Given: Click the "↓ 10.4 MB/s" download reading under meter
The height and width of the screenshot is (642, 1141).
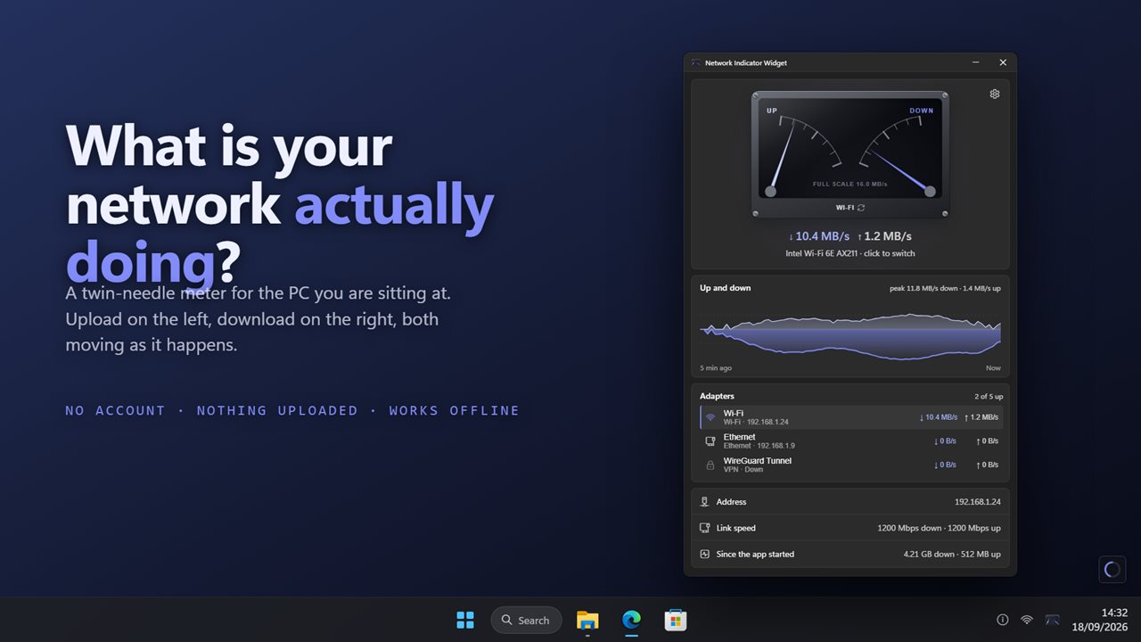Looking at the screenshot, I should [817, 236].
